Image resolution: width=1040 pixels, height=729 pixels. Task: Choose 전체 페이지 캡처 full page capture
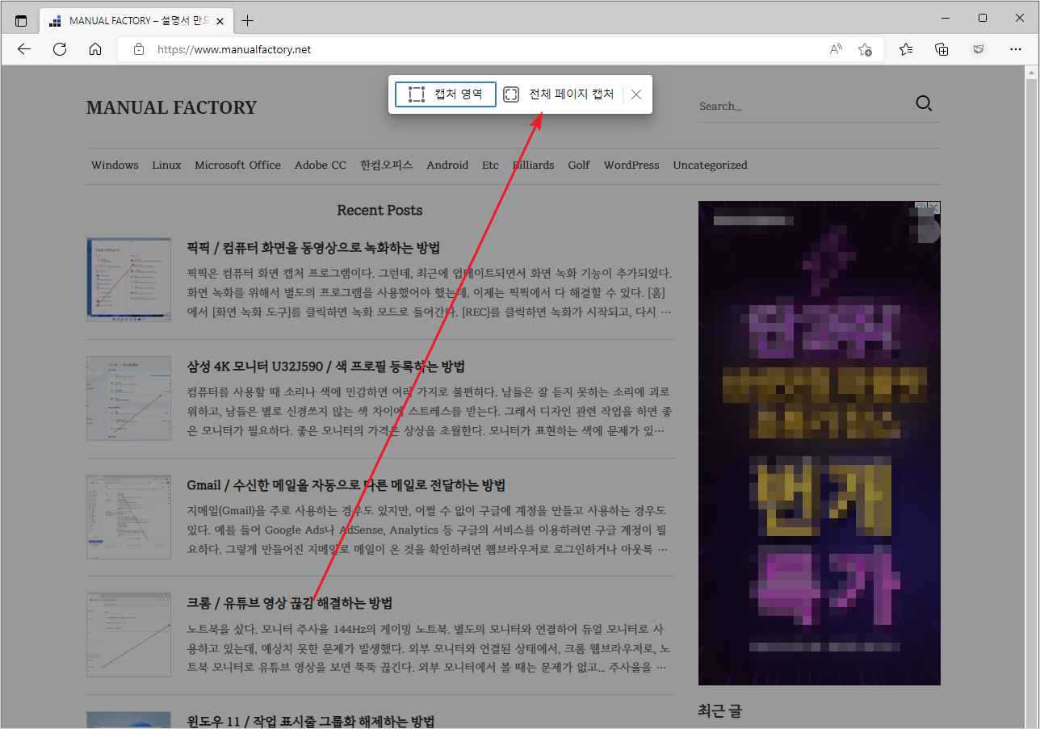(x=559, y=94)
